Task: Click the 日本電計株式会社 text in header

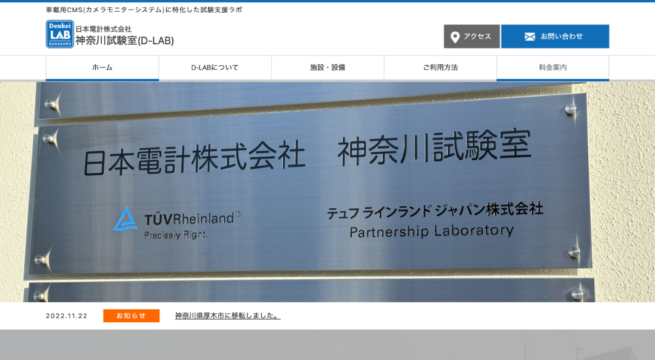Action: click(103, 29)
